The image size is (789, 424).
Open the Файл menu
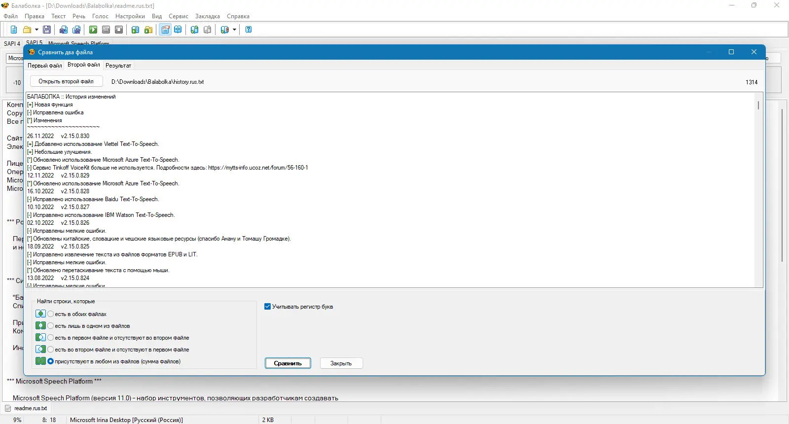click(10, 16)
